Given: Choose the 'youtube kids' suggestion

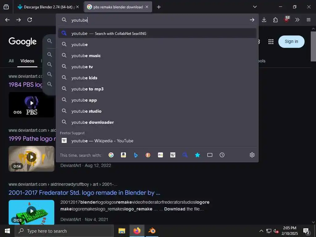Looking at the screenshot, I should 157,77.
